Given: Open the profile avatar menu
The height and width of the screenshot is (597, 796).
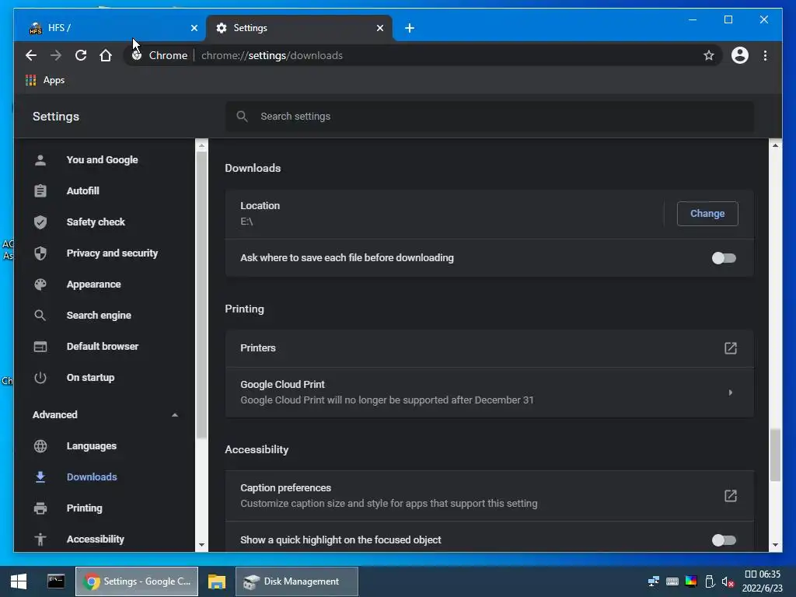Looking at the screenshot, I should pos(740,55).
